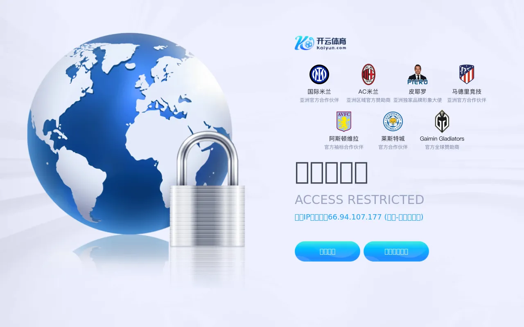
Task: Click the silver padlock image
Action: (207, 189)
